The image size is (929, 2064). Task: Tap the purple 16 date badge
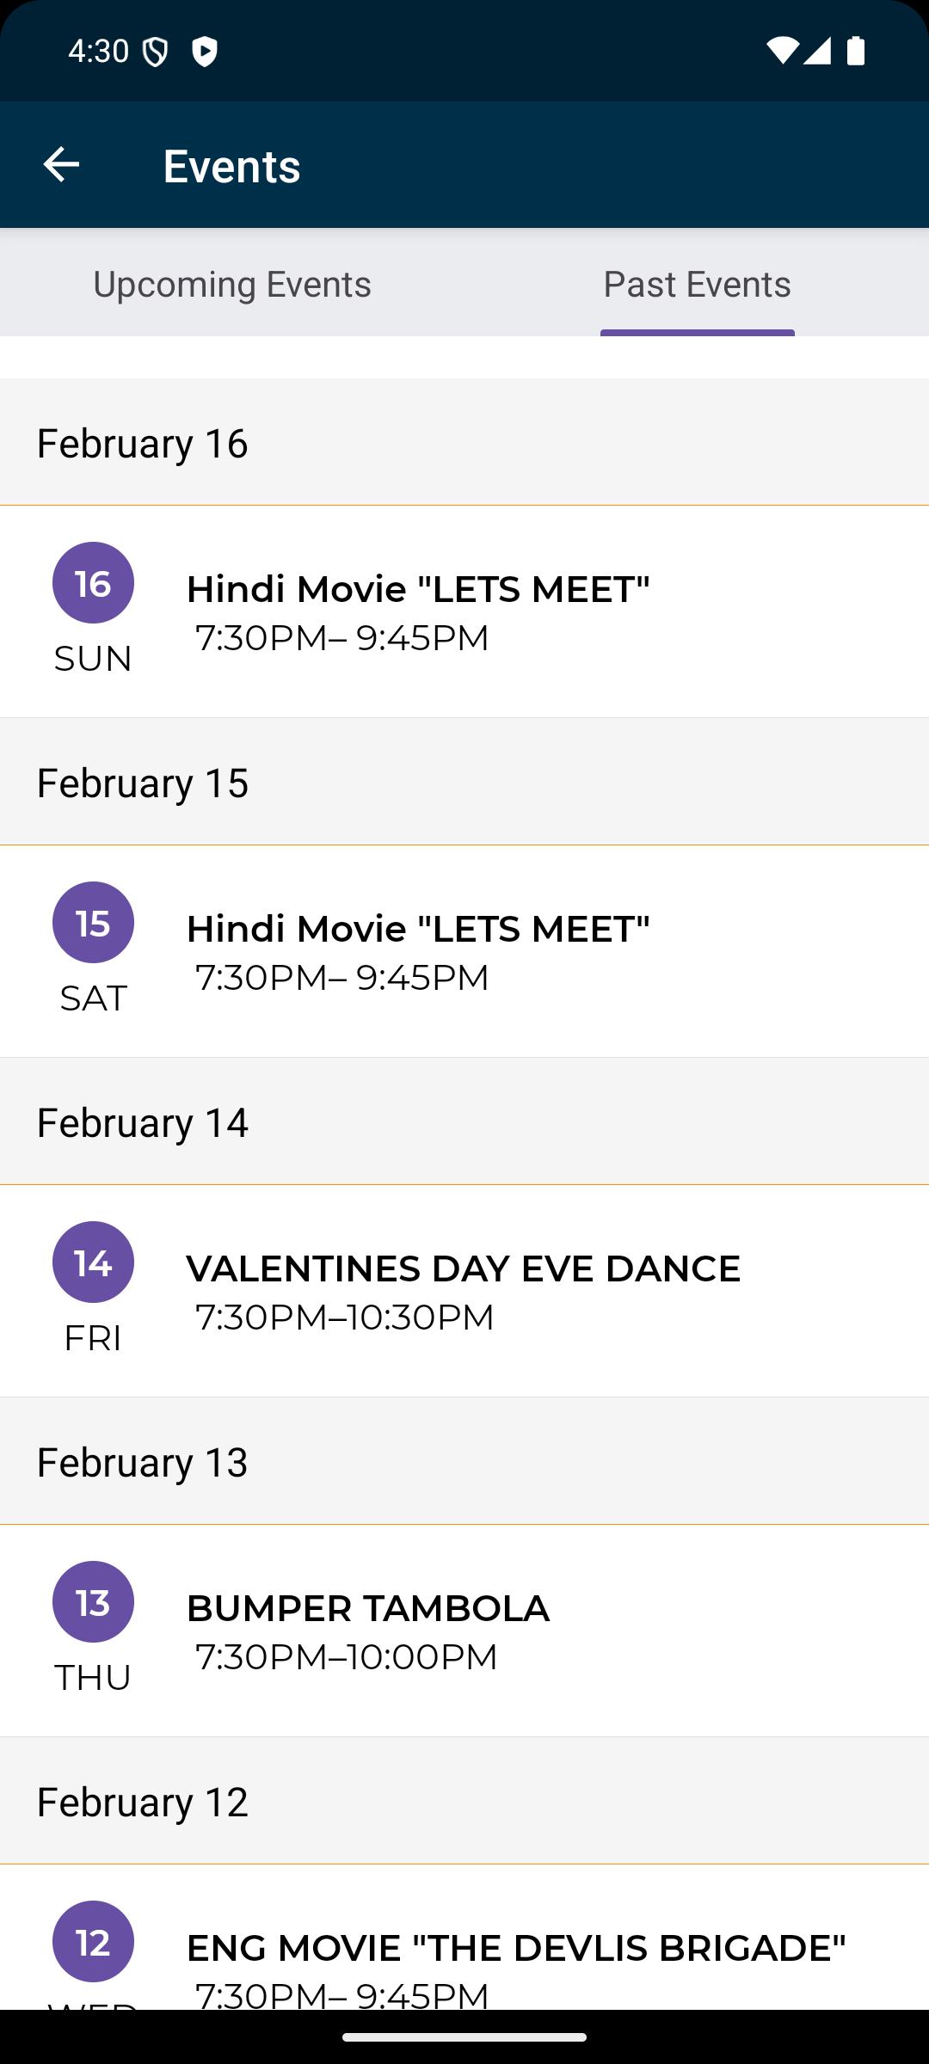pyautogui.click(x=93, y=583)
